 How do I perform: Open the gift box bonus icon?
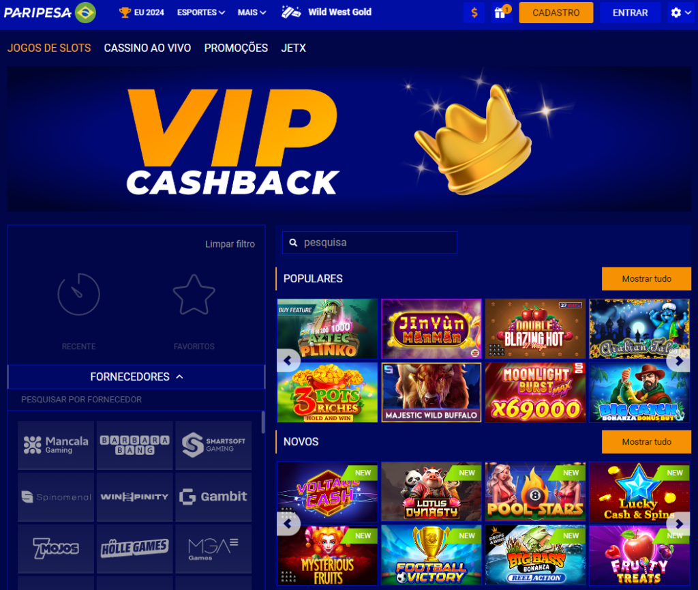[501, 12]
